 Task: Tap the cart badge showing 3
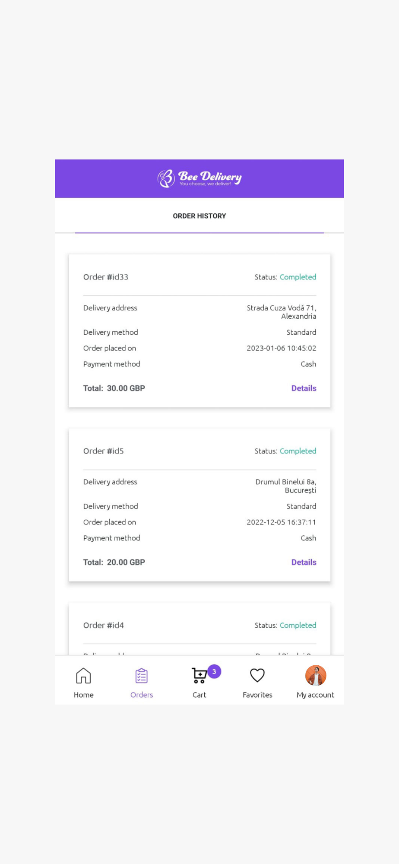[214, 671]
